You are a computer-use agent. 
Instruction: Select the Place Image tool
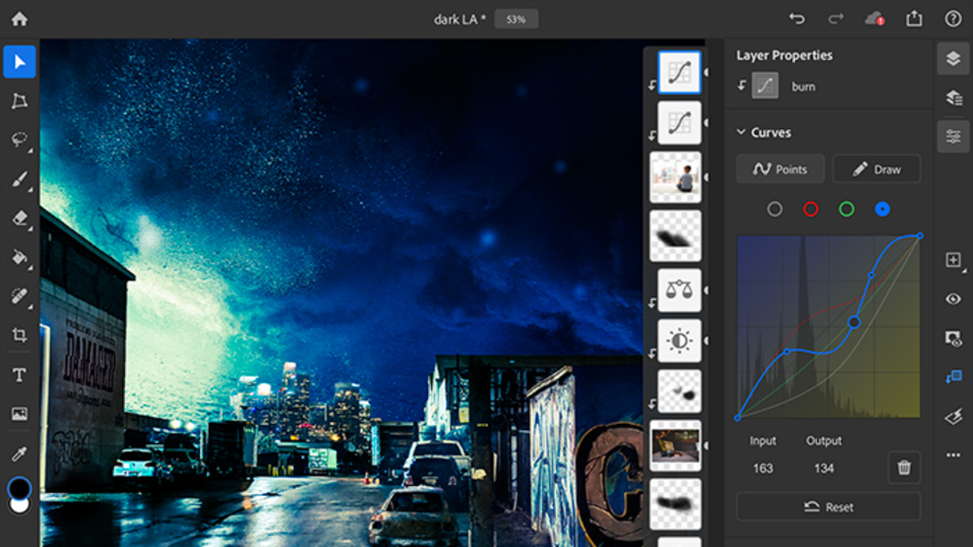[19, 414]
